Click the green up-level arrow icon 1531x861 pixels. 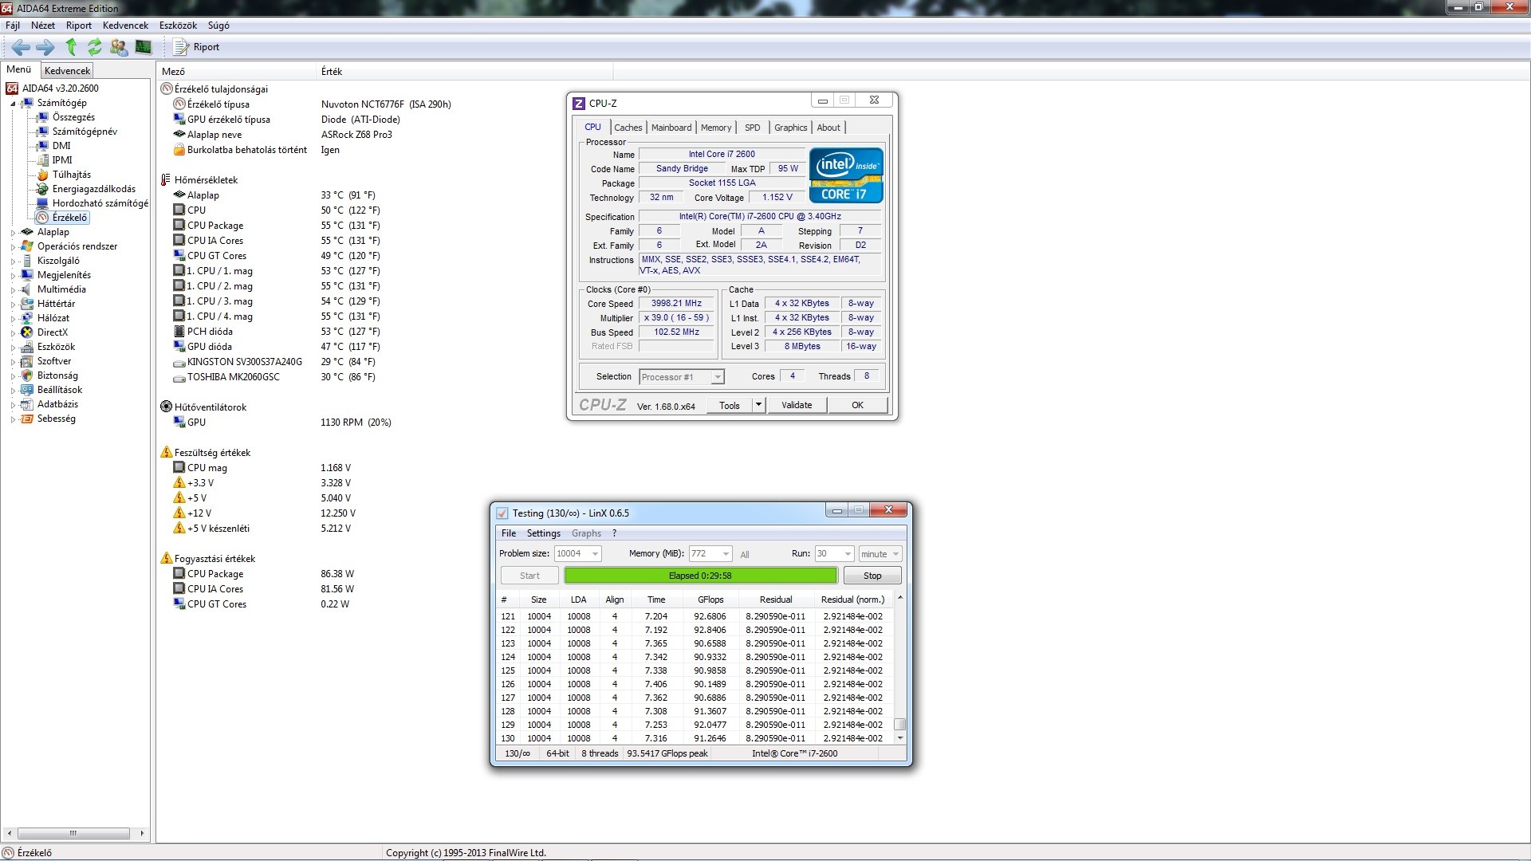click(x=71, y=47)
